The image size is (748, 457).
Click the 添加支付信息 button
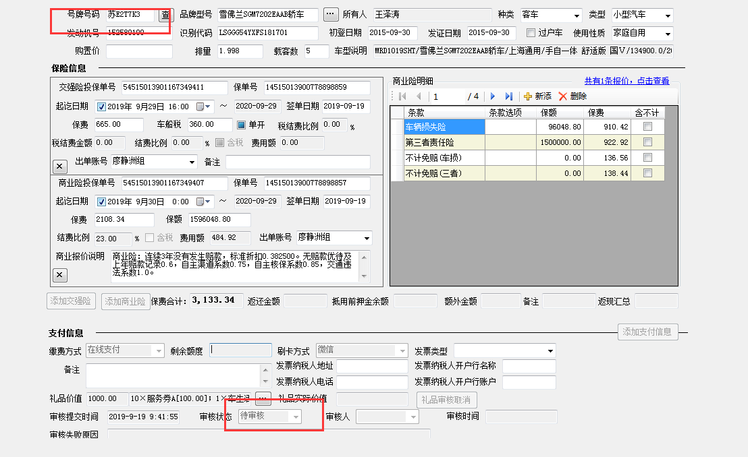[x=647, y=332]
